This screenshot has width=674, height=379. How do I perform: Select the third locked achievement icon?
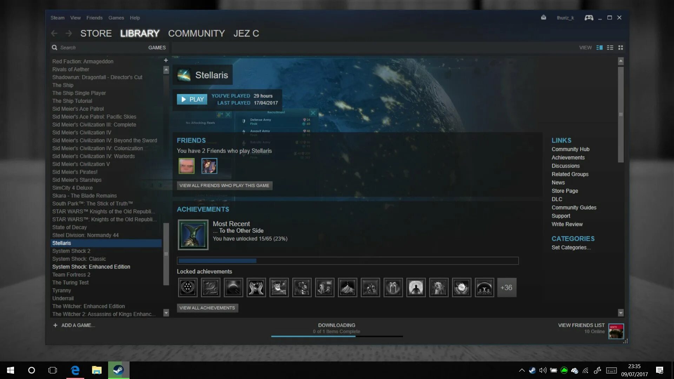point(233,287)
